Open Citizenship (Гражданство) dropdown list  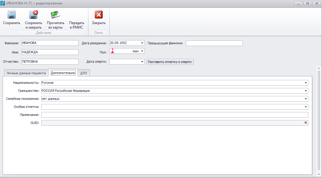tap(305, 91)
